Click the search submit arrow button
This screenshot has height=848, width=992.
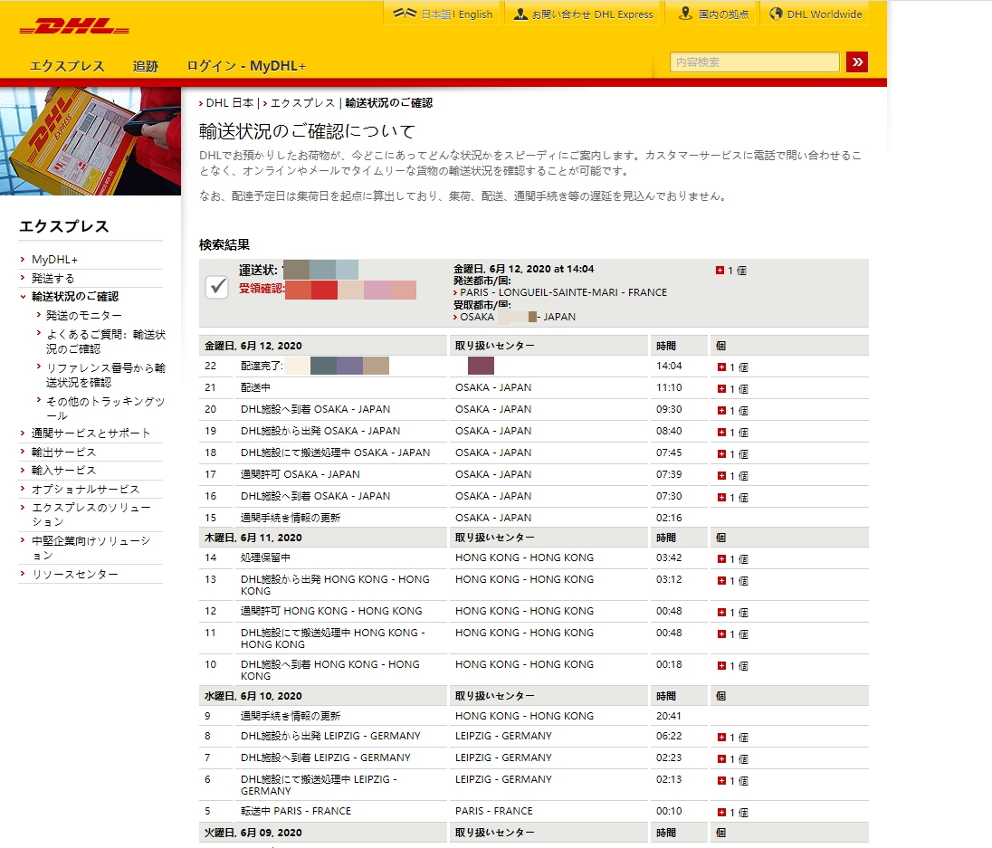856,62
